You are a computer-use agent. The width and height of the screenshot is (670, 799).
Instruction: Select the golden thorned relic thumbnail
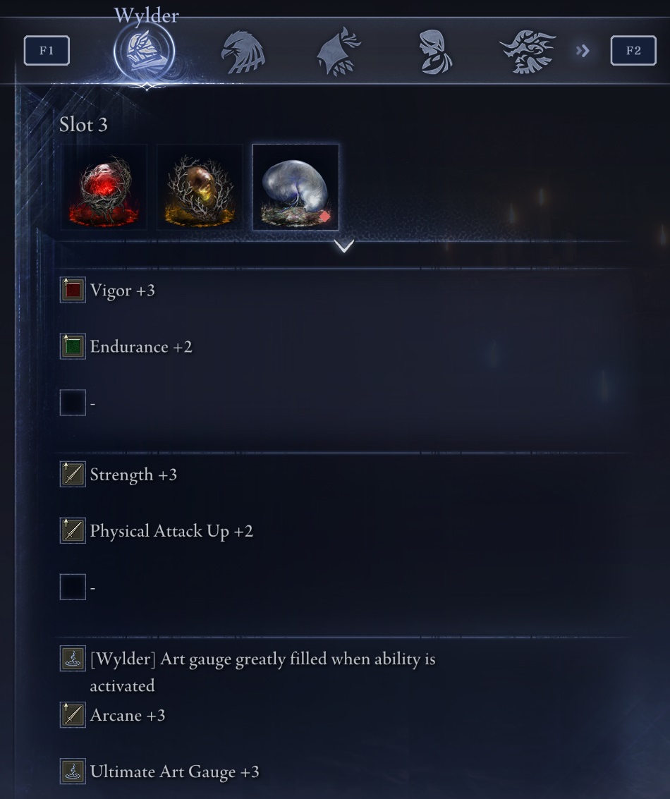[200, 187]
